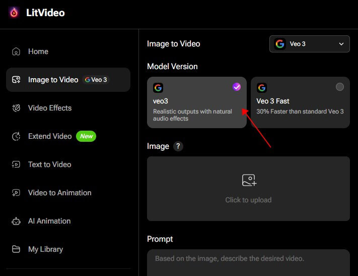Click the LitVideo flame logo icon
Screen dimensions: 358x276
click(x=14, y=13)
